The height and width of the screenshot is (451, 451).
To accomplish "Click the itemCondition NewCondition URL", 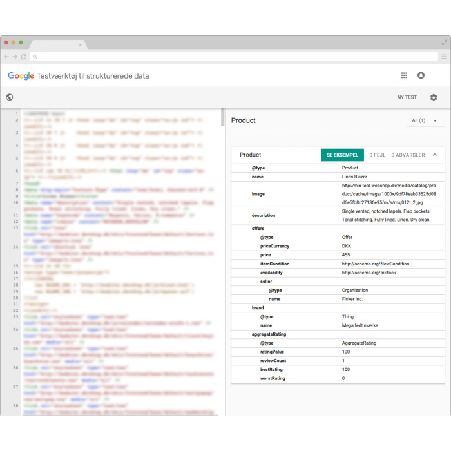I will (x=376, y=264).
